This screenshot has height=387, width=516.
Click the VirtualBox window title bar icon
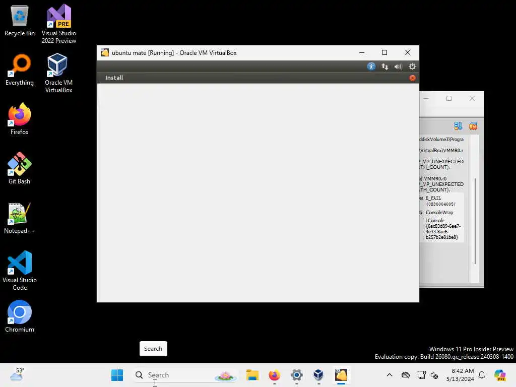(105, 52)
